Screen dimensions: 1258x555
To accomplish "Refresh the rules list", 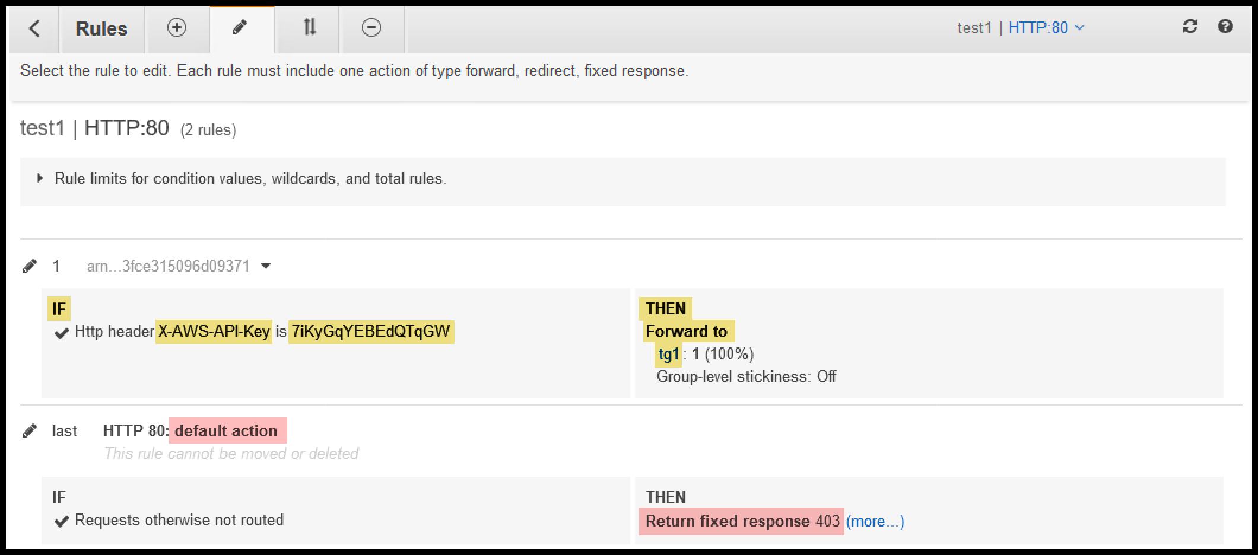I will (x=1190, y=27).
